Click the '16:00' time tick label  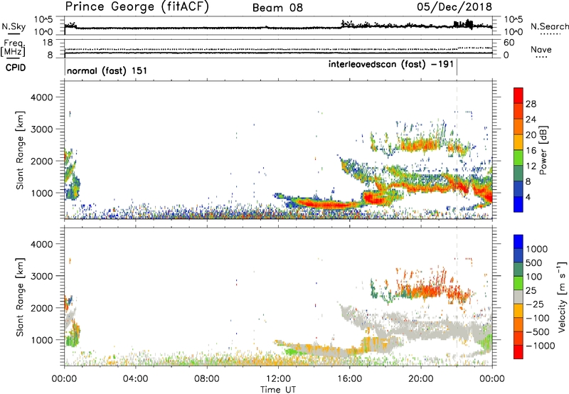(x=349, y=379)
